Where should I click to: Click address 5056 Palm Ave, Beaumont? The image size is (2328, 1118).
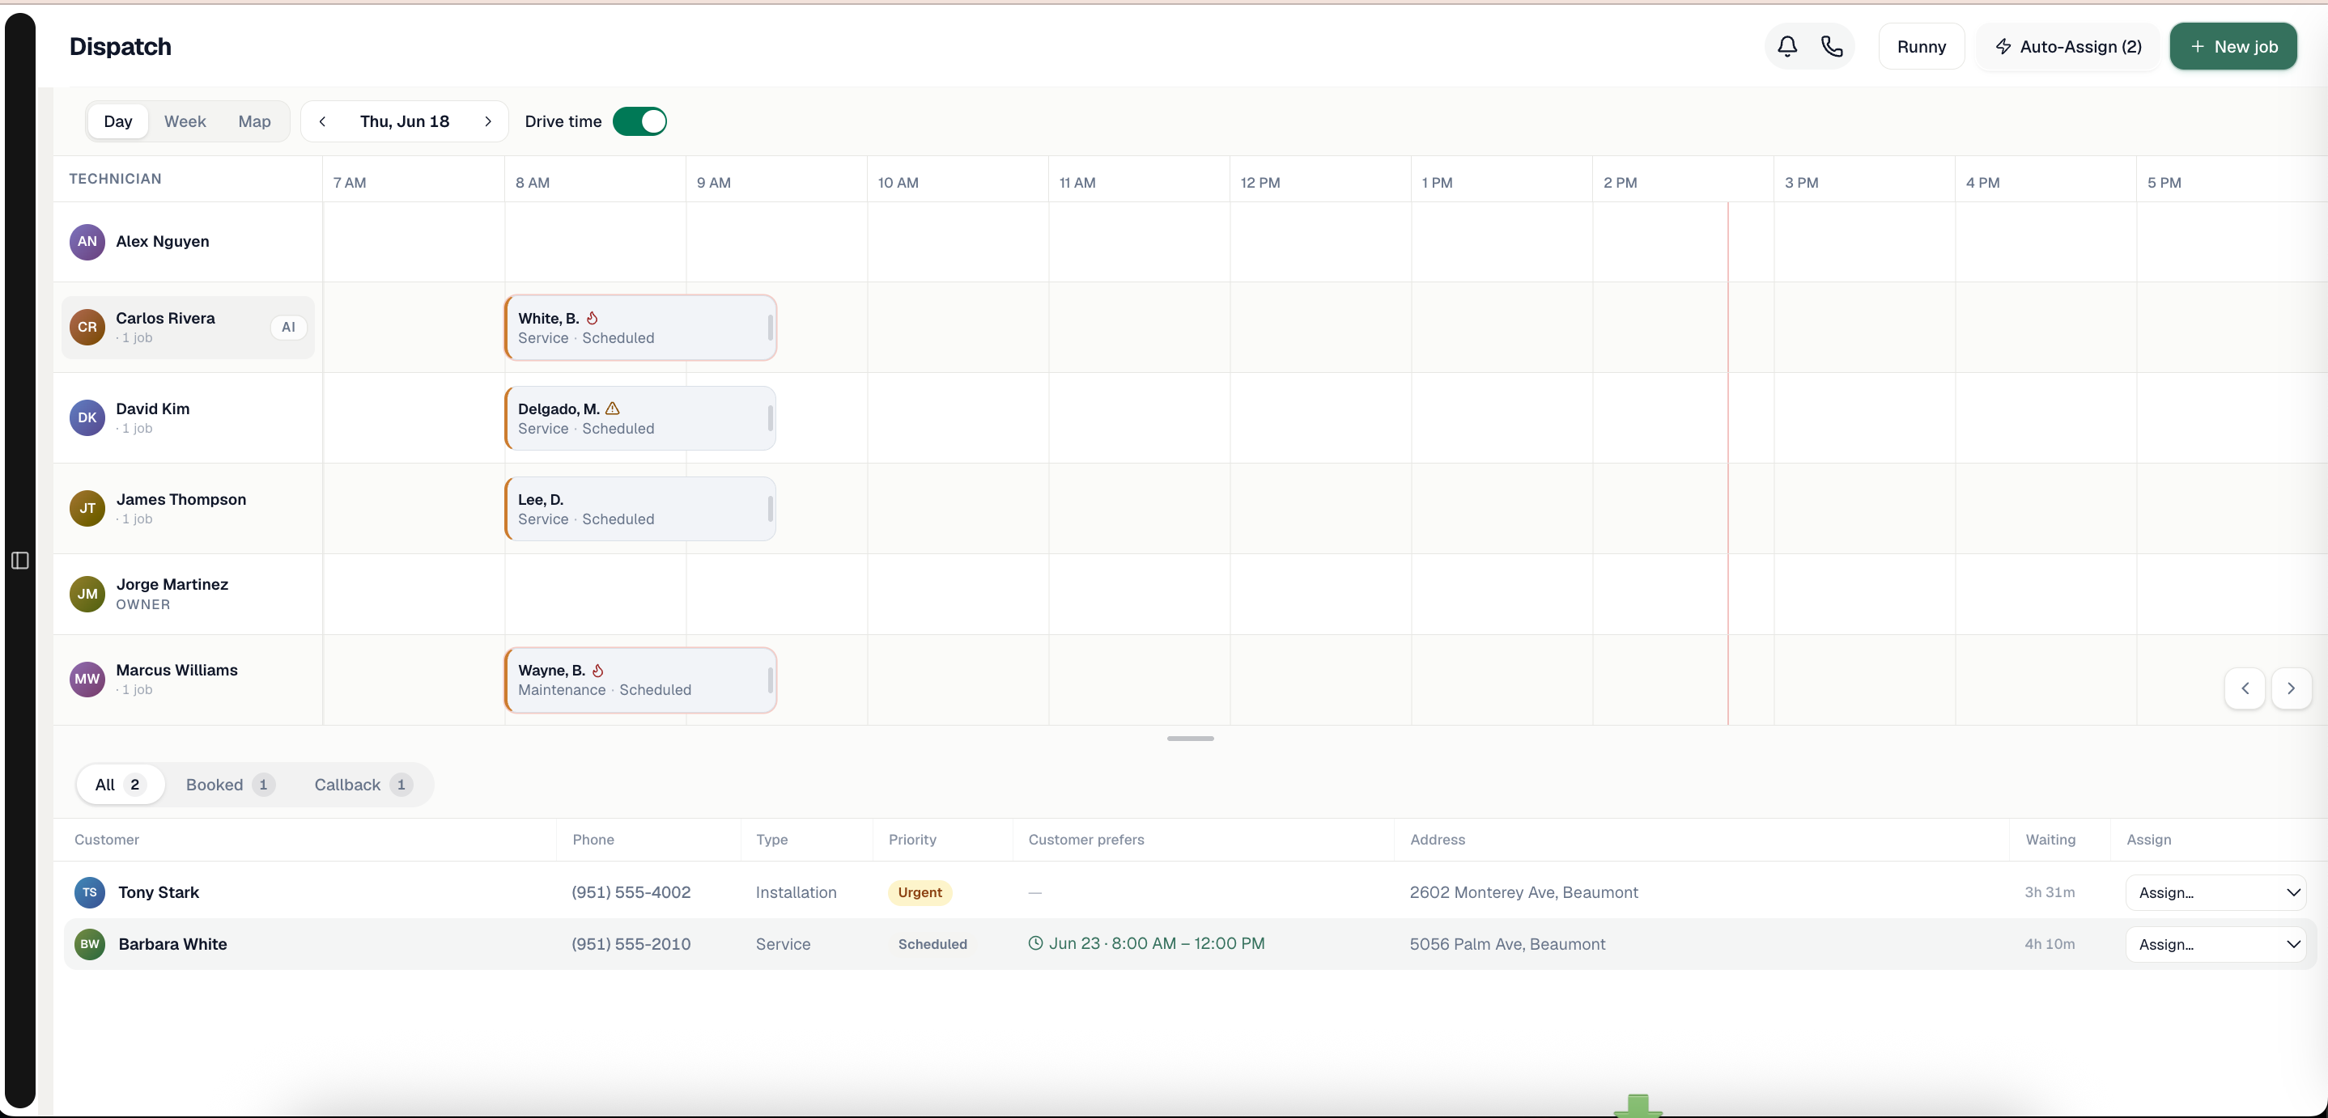(1507, 944)
